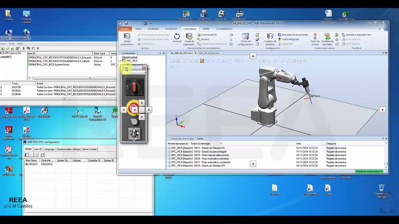Open the Archivo menu
399x224 pixels.
click(125, 29)
